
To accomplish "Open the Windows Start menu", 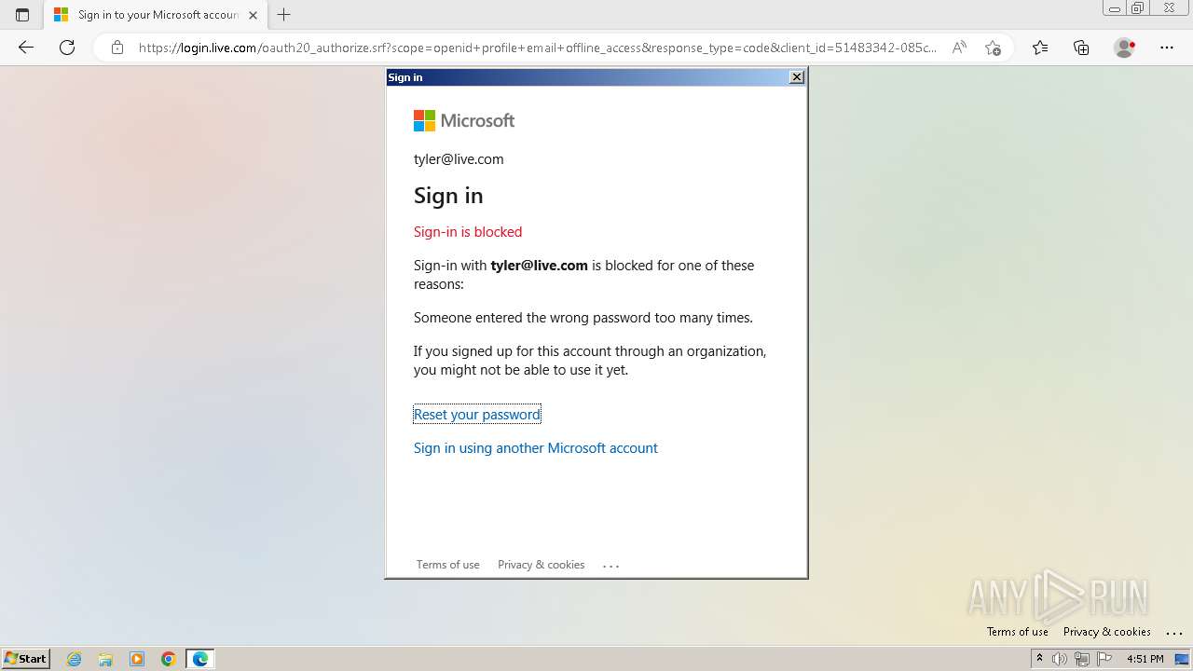I will [26, 659].
